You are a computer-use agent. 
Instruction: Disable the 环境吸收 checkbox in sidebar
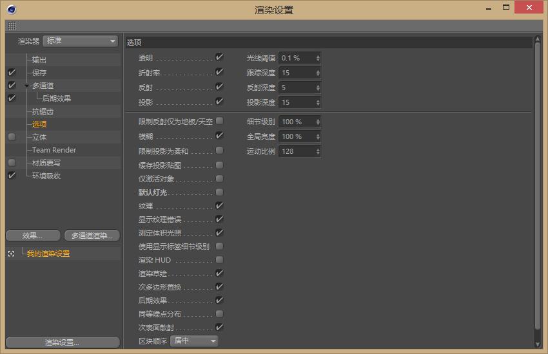12,176
